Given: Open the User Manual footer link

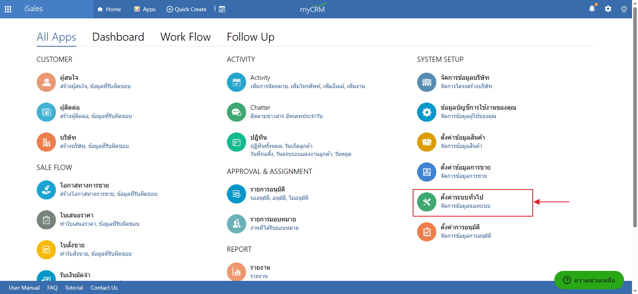Looking at the screenshot, I should (x=24, y=288).
